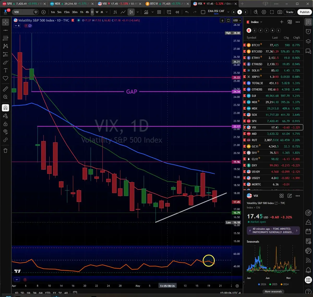Open chart settings hexagon icon
Screen dimensions: 313x297
(x=264, y=12)
